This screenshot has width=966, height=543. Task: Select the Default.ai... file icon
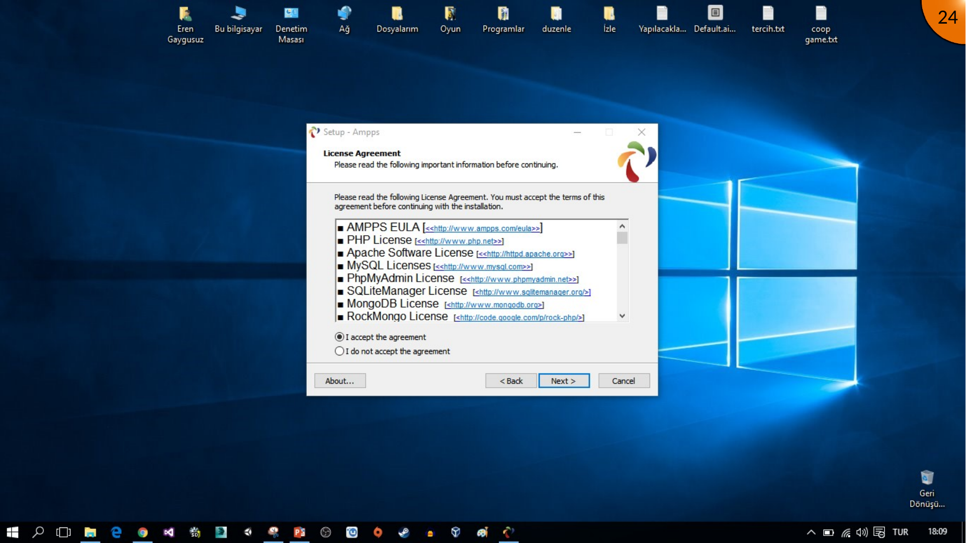pos(715,20)
